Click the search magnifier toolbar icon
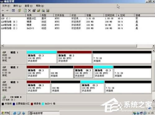This screenshot has width=155, height=115. pos(43,11)
